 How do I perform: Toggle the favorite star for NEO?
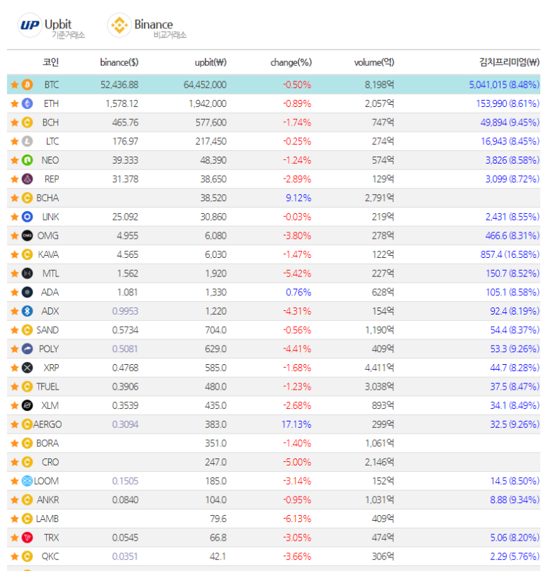coord(15,160)
